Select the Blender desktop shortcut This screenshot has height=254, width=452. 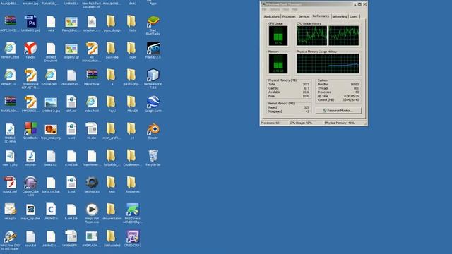[x=153, y=131]
